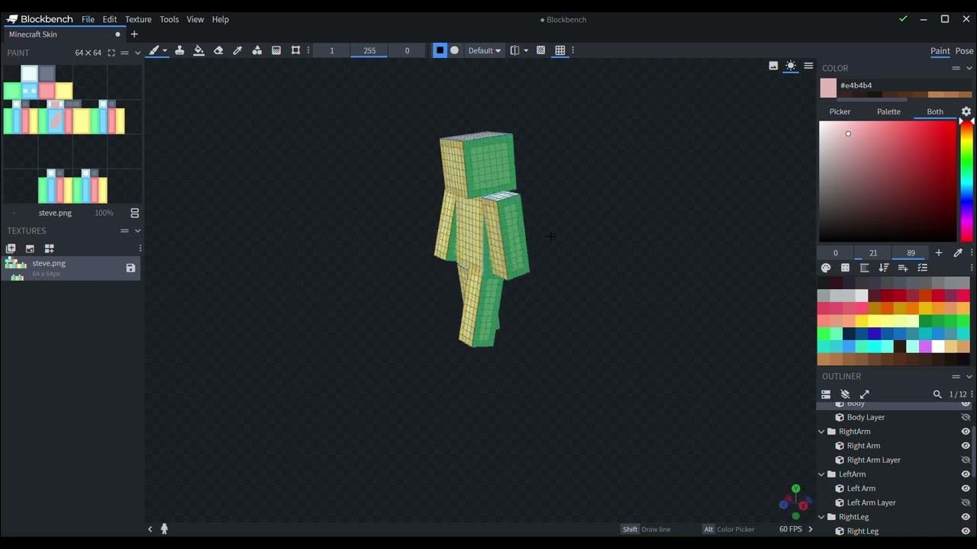Create a texture template
This screenshot has height=549, width=977.
point(50,249)
